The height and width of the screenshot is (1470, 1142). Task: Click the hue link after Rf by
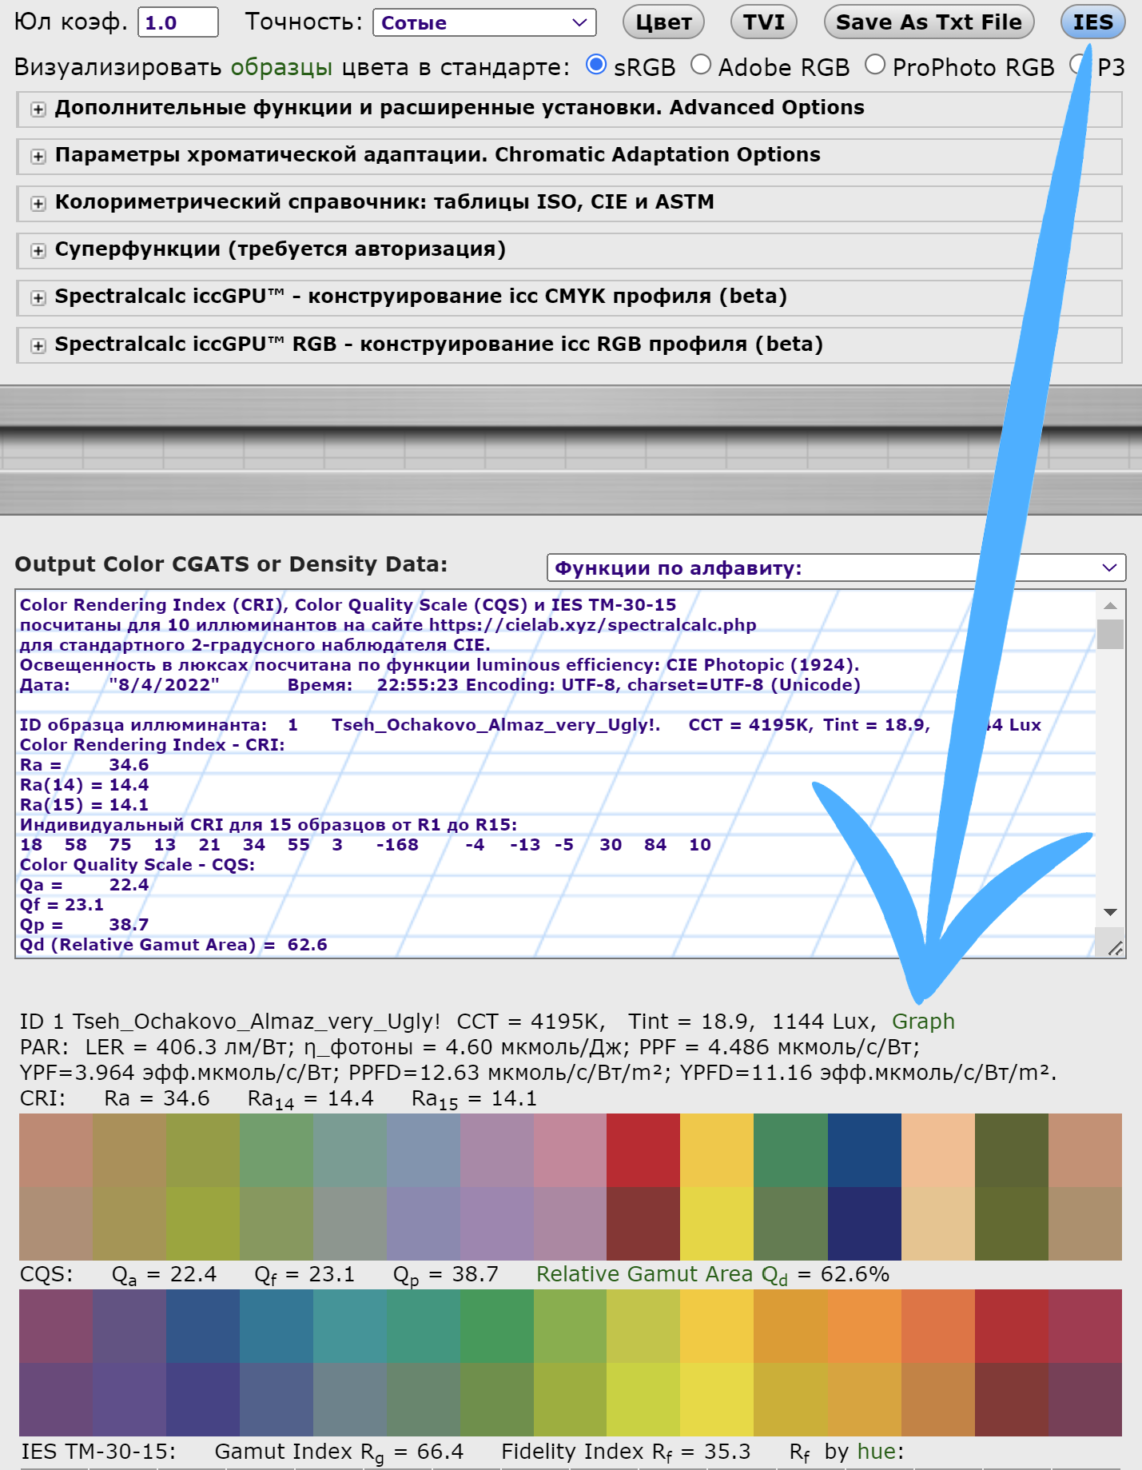coord(877,1452)
